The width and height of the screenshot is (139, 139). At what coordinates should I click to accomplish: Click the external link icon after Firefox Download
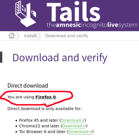click(x=83, y=121)
